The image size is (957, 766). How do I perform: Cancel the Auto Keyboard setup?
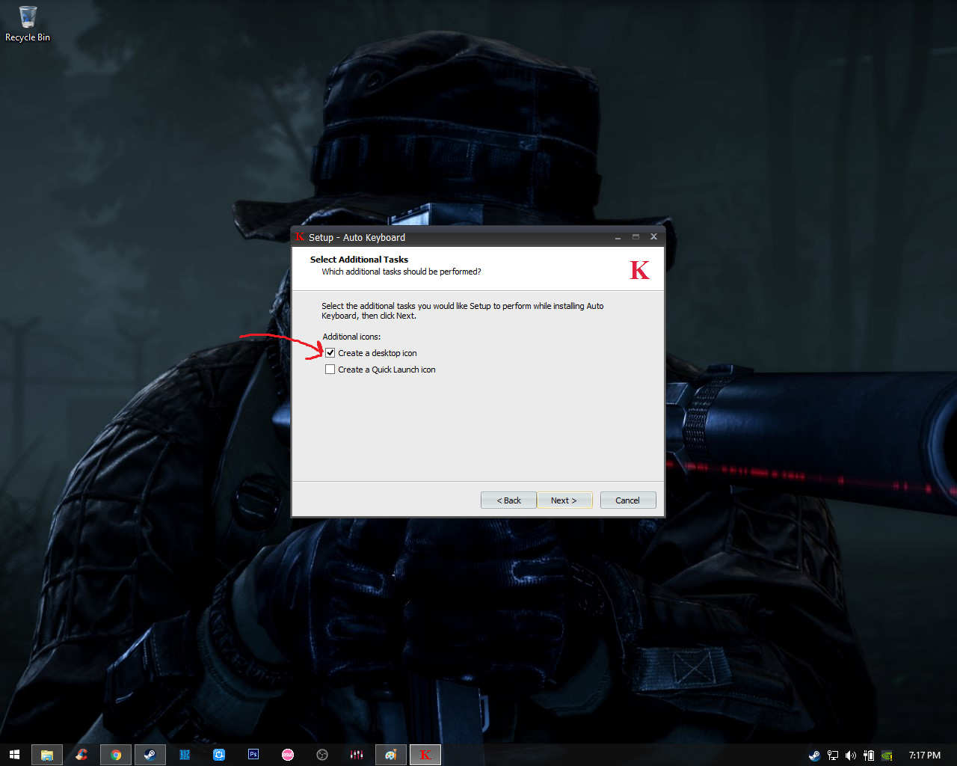click(x=628, y=500)
